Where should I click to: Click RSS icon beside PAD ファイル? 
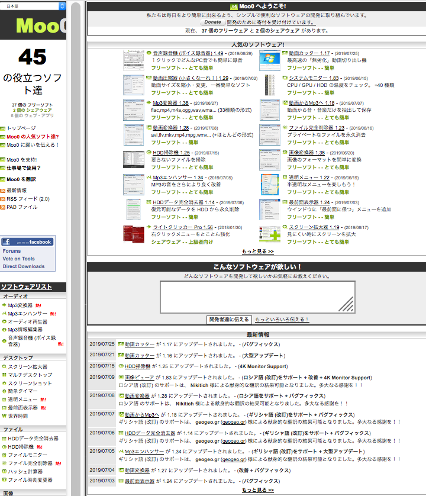[3, 207]
